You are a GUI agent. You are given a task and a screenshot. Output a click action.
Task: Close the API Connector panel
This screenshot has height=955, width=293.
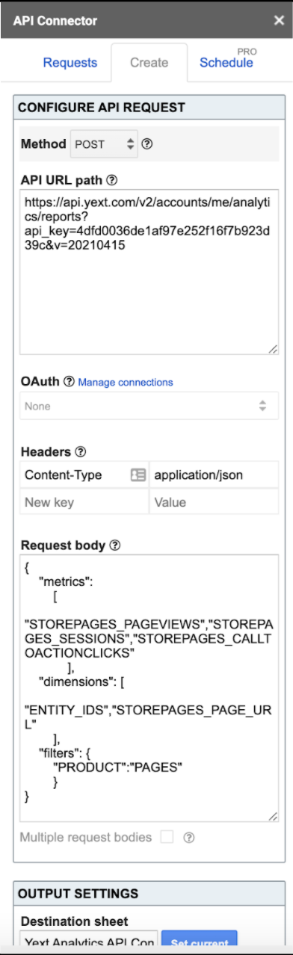[x=279, y=21]
